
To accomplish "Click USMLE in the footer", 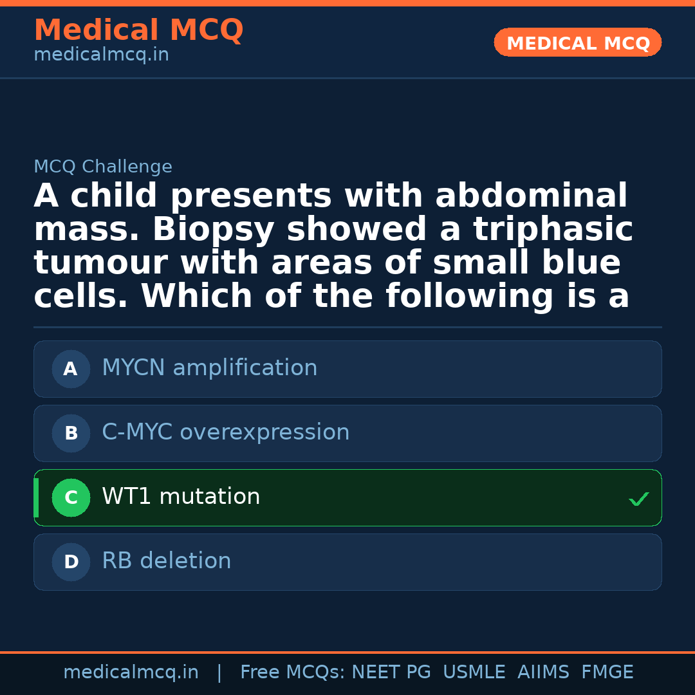I will (474, 672).
